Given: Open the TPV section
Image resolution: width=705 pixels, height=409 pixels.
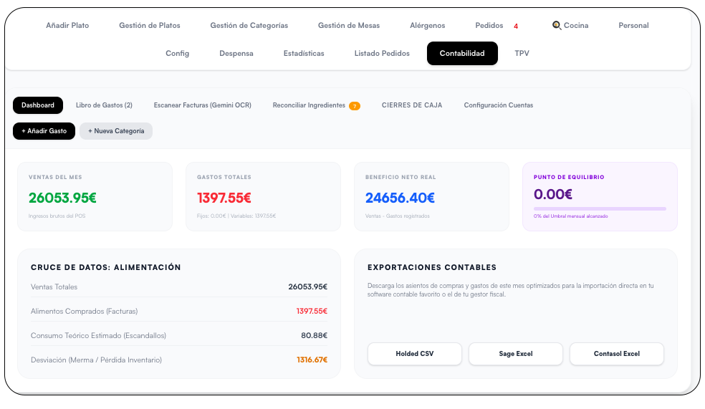Looking at the screenshot, I should [522, 54].
